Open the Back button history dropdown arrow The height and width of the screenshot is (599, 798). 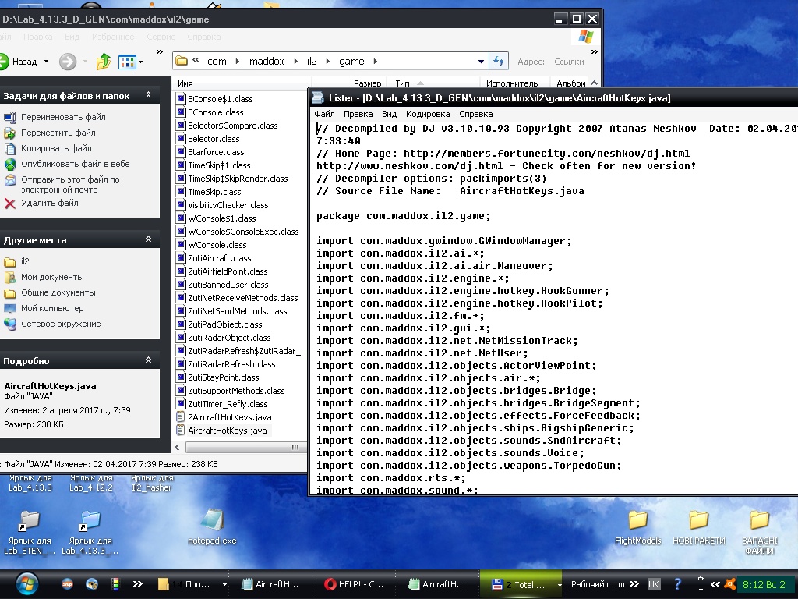point(46,62)
